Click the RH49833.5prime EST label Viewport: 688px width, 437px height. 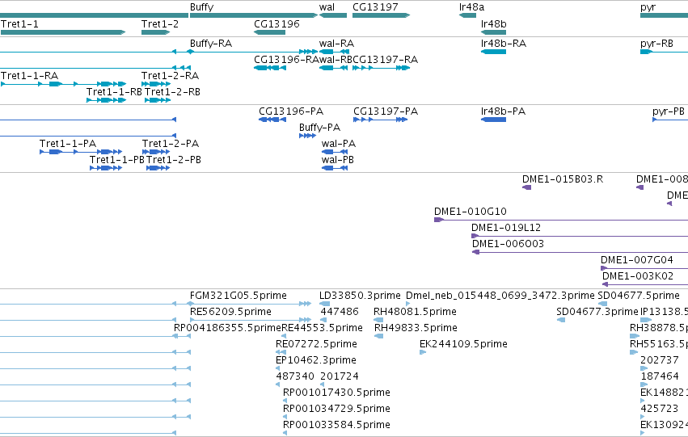416,328
